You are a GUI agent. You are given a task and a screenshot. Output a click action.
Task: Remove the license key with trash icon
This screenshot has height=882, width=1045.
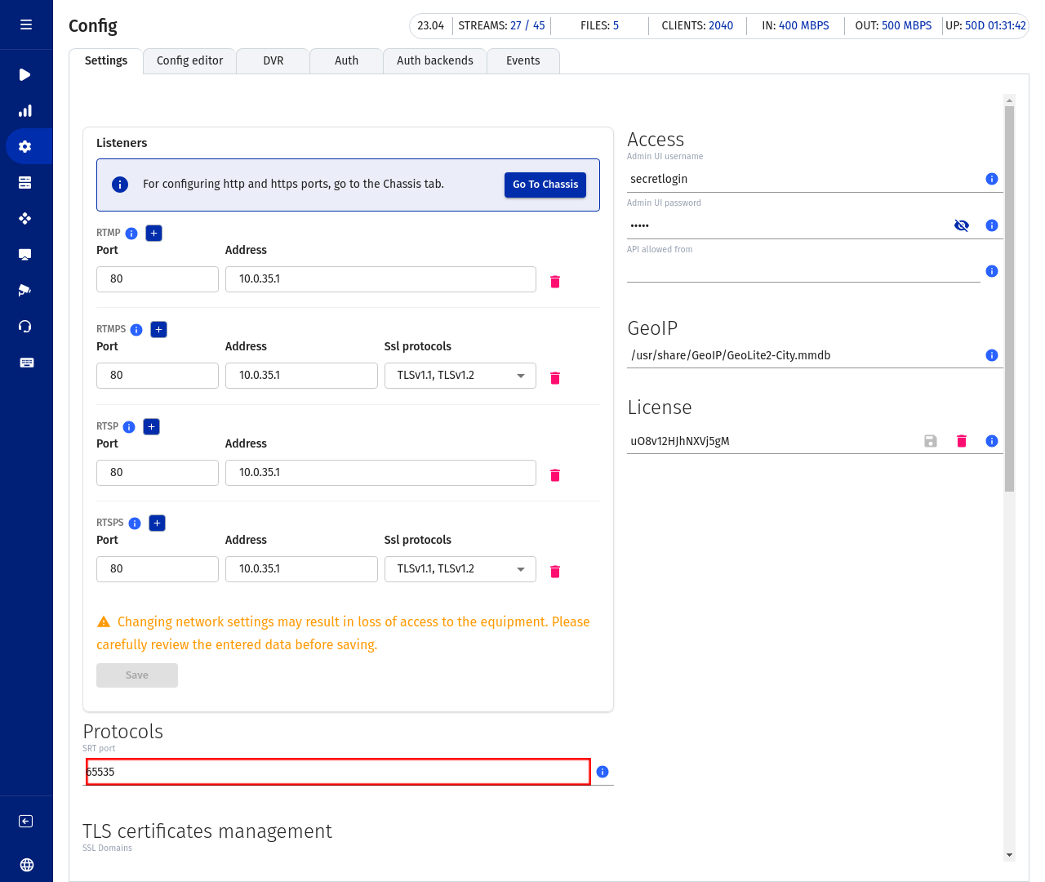(x=962, y=441)
